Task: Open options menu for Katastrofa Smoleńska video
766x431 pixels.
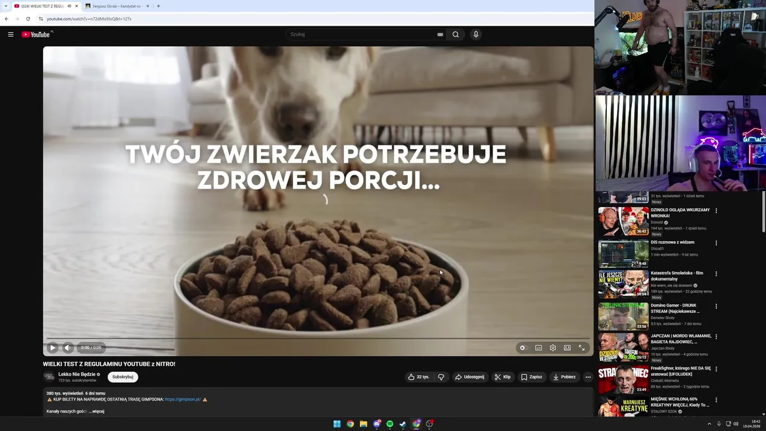Action: click(716, 274)
